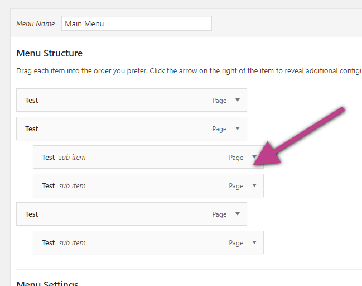Click the Page label on the first Test item
Screen dimensions: 362x286
219,101
